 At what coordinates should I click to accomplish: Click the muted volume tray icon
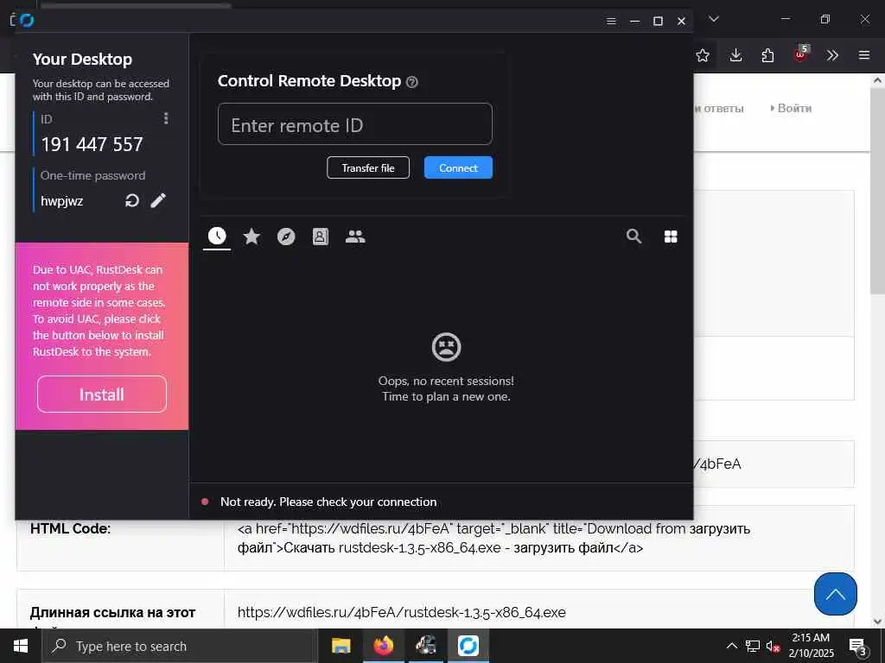(773, 646)
